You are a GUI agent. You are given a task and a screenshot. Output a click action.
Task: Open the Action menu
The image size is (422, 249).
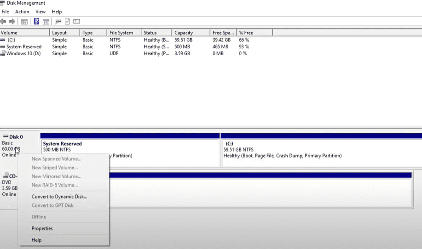click(x=22, y=11)
